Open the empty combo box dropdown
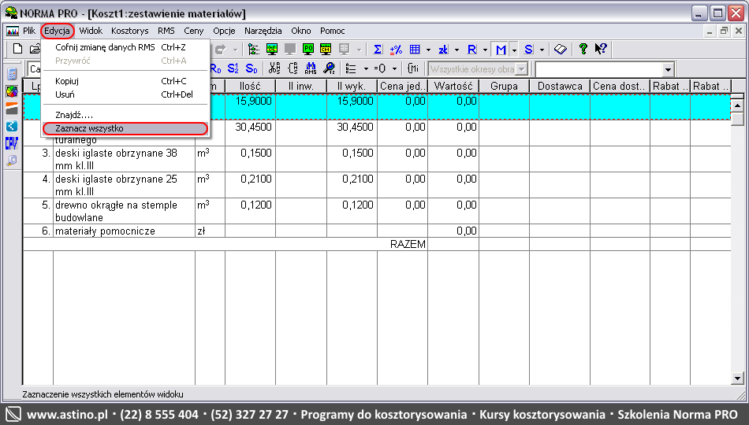 pos(668,69)
